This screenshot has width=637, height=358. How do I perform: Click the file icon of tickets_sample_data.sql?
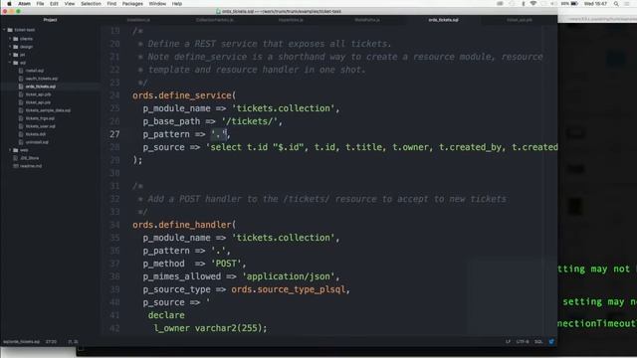pos(21,110)
